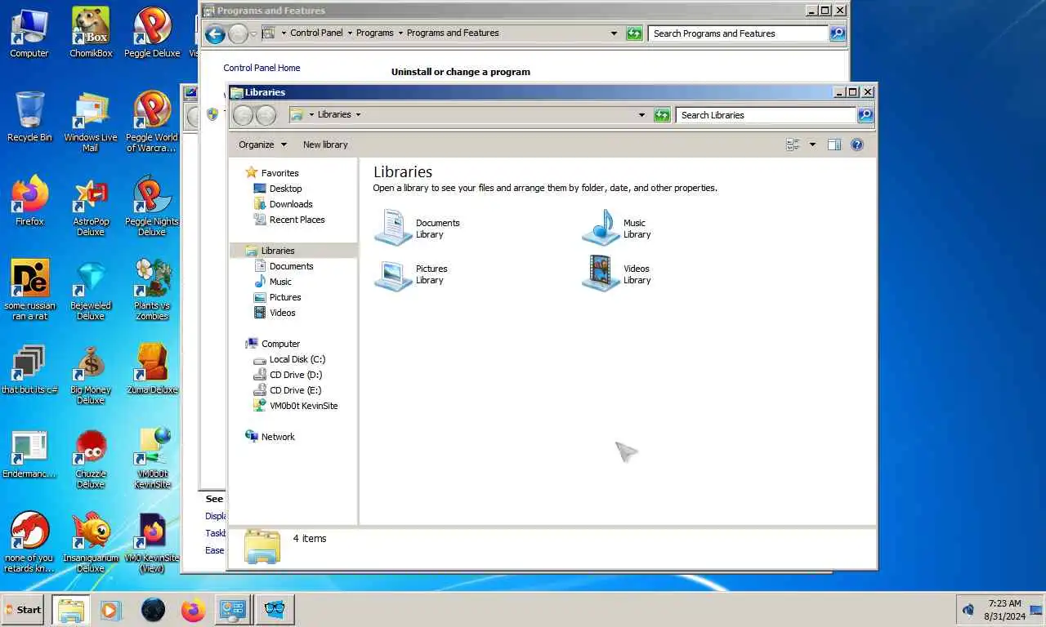Click the speaker volume tray icon

point(968,610)
